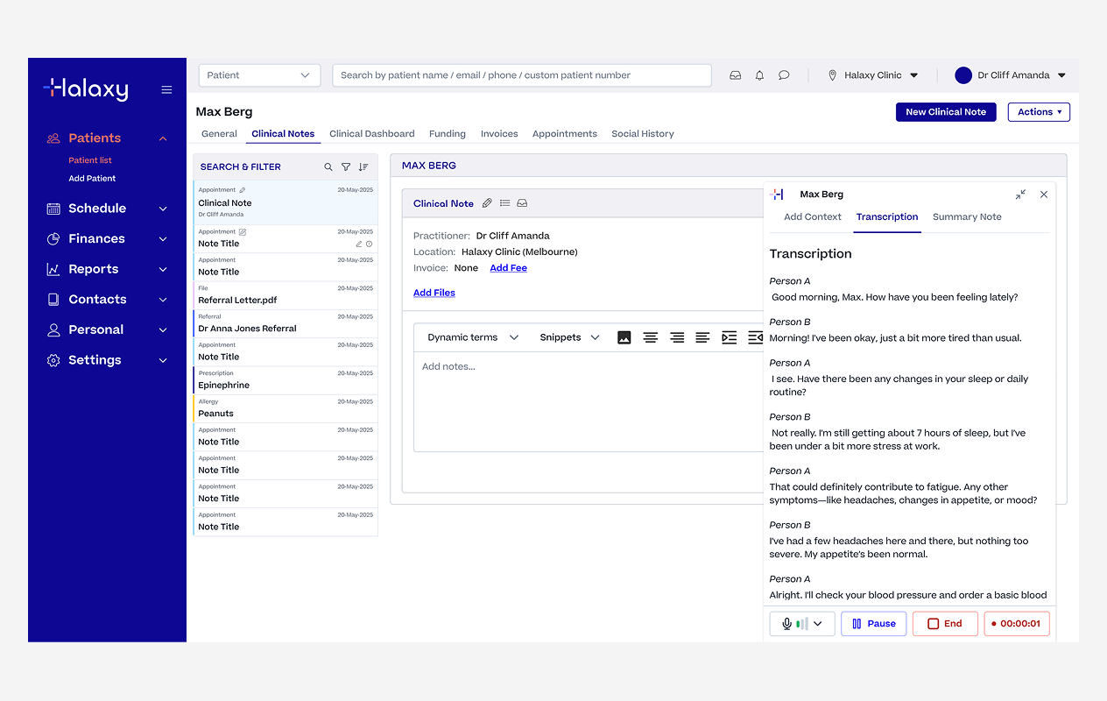Select the Transcription tab
The width and height of the screenshot is (1107, 701).
(x=887, y=217)
